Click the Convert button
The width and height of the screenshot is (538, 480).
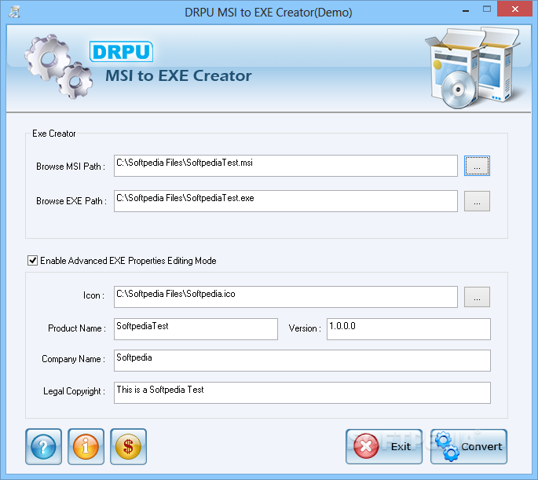pyautogui.click(x=469, y=446)
